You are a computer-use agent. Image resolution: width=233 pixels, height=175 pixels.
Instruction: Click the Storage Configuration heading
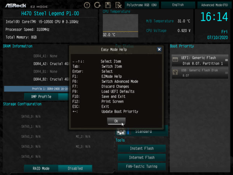22,104
